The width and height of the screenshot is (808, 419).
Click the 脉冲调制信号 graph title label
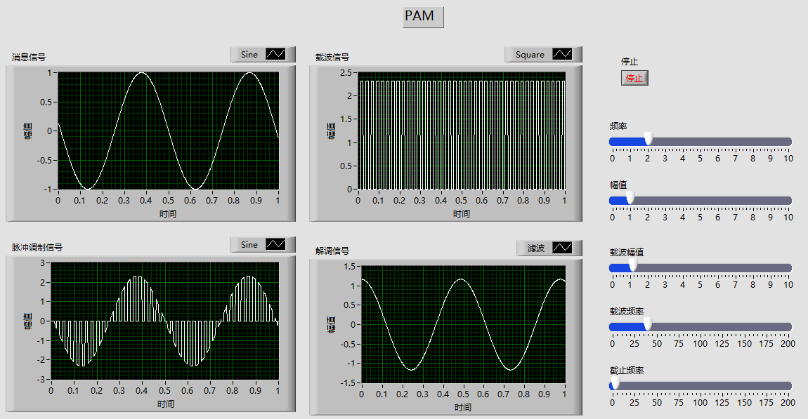pos(37,248)
